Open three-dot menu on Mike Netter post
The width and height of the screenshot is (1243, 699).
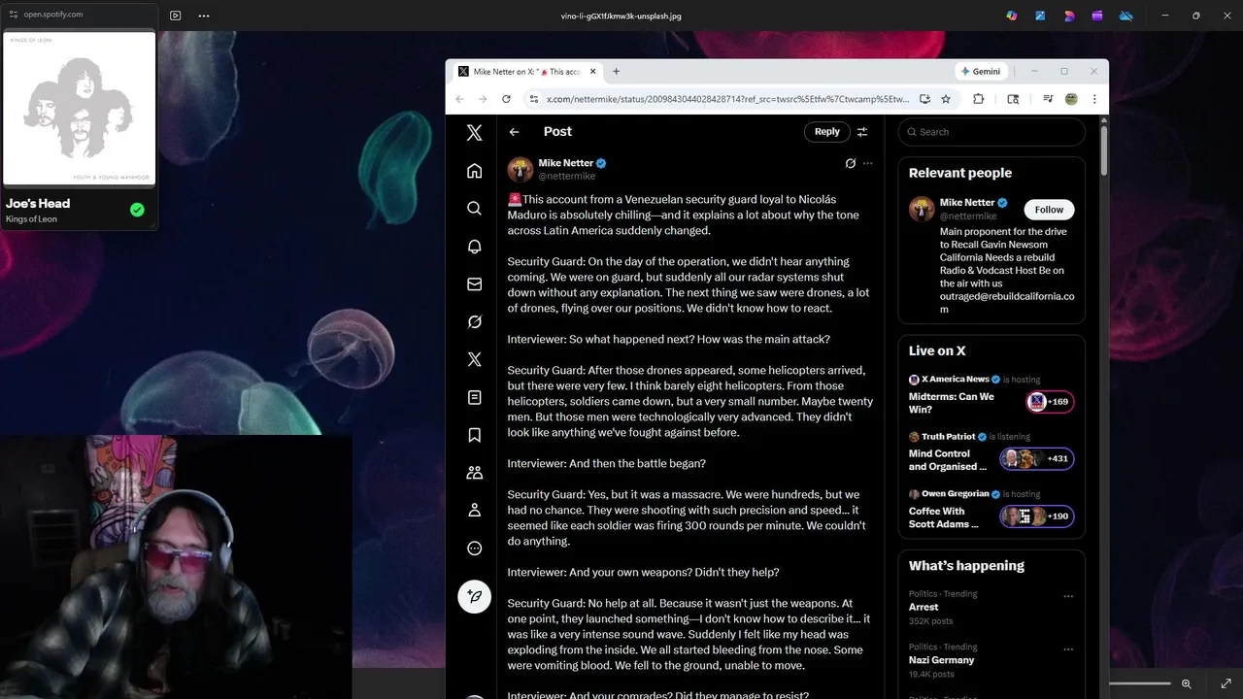pyautogui.click(x=868, y=163)
